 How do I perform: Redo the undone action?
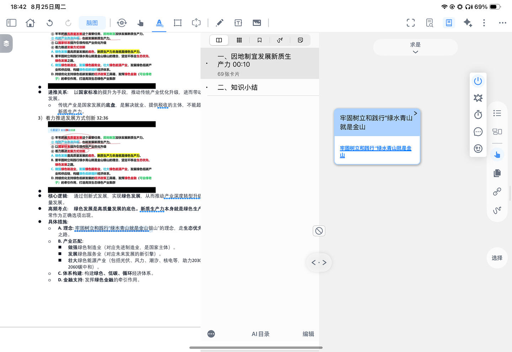pos(68,23)
